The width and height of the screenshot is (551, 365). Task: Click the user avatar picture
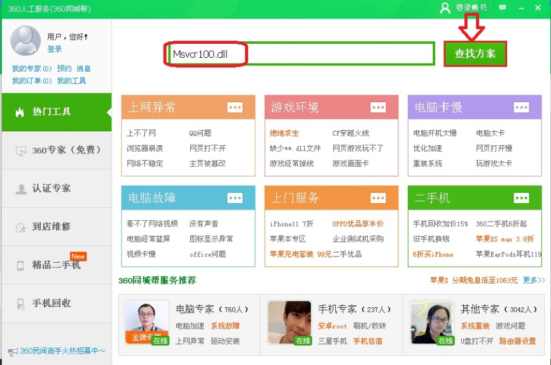[x=25, y=41]
